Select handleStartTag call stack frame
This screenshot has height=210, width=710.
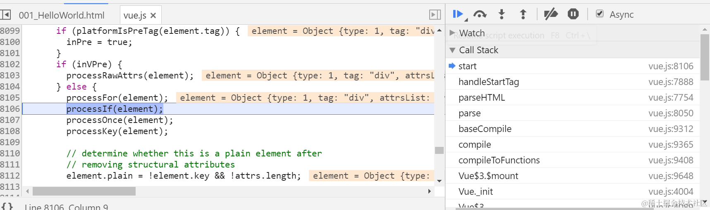[x=573, y=82]
